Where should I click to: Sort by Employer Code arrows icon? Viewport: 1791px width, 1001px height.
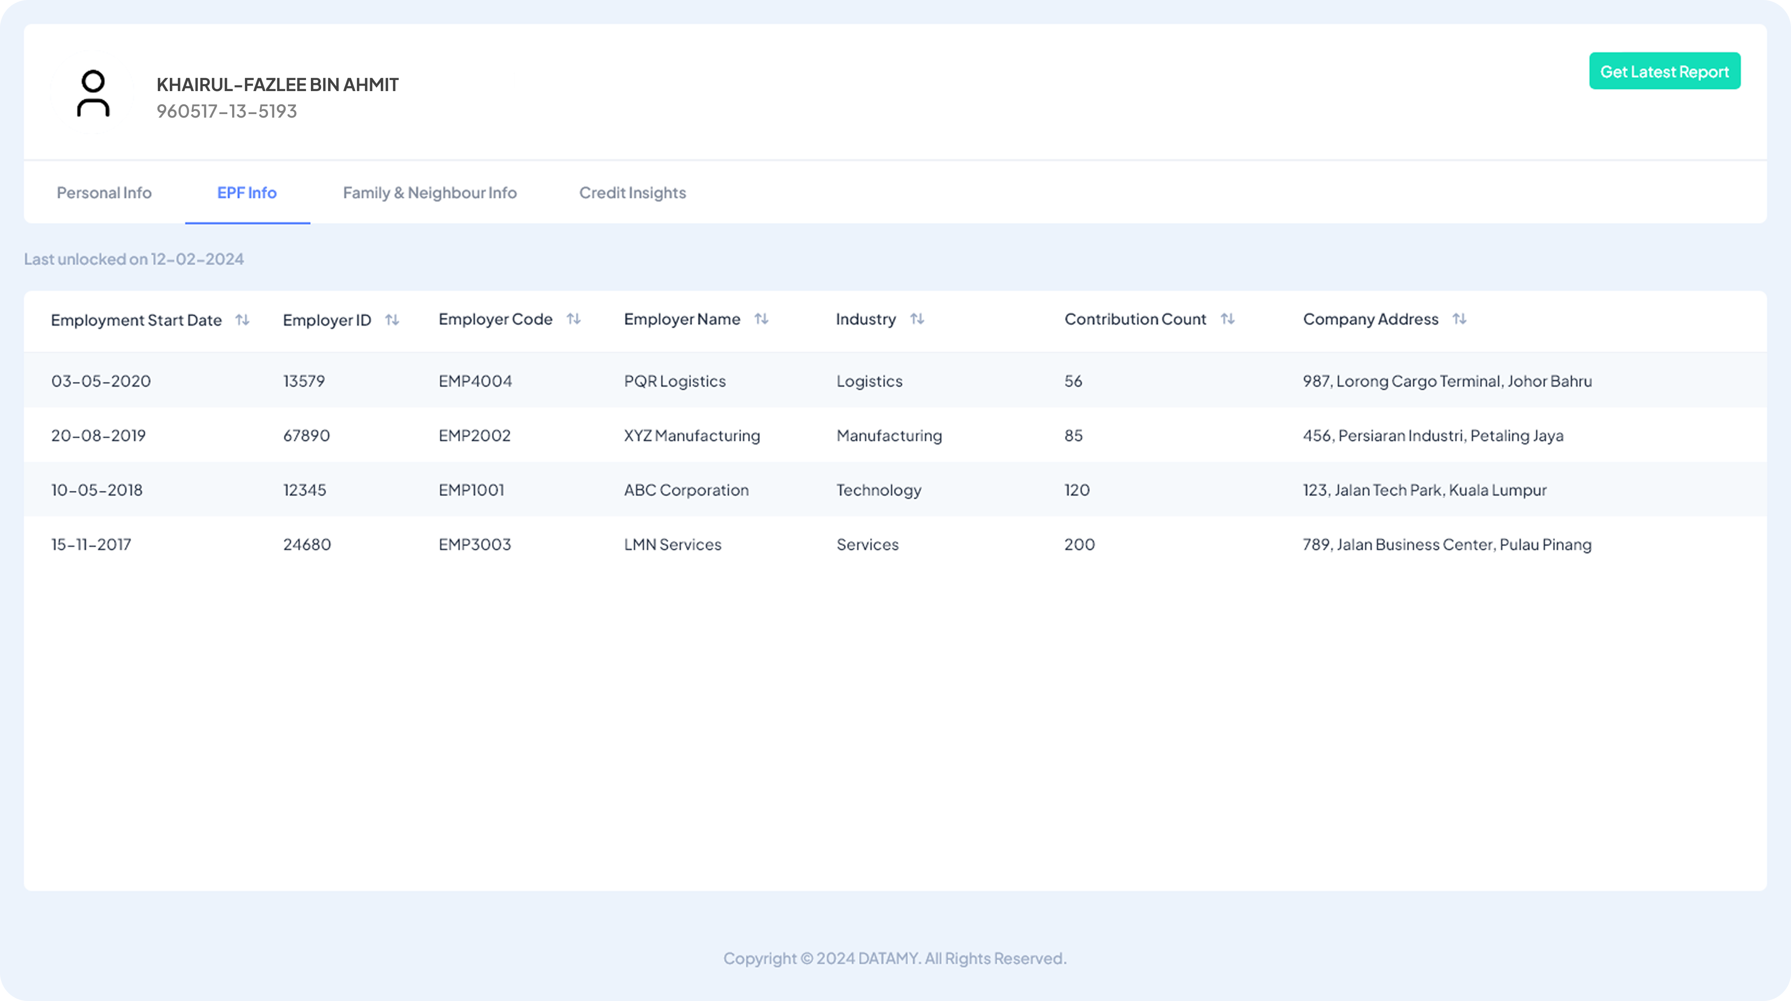(x=574, y=319)
